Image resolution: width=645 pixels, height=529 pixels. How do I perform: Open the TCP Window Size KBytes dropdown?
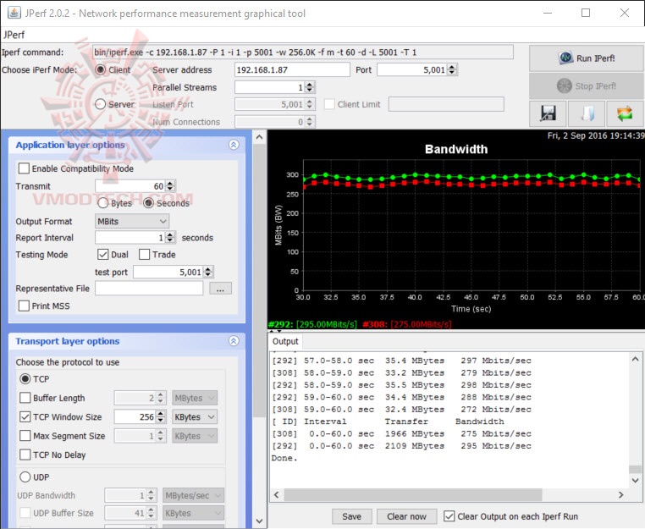click(x=195, y=416)
